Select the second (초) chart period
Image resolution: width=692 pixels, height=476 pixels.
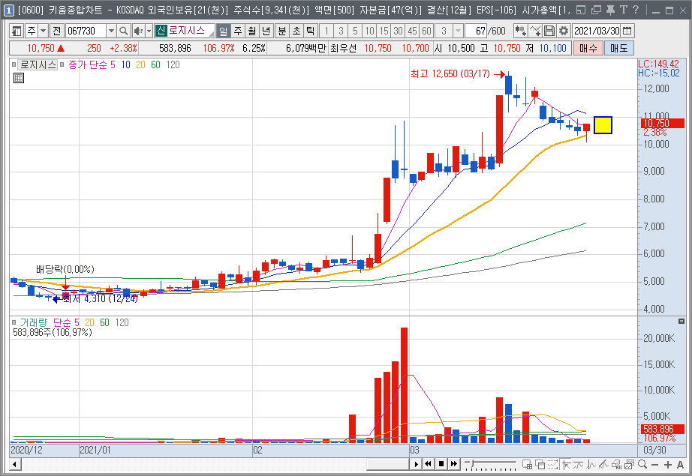296,31
